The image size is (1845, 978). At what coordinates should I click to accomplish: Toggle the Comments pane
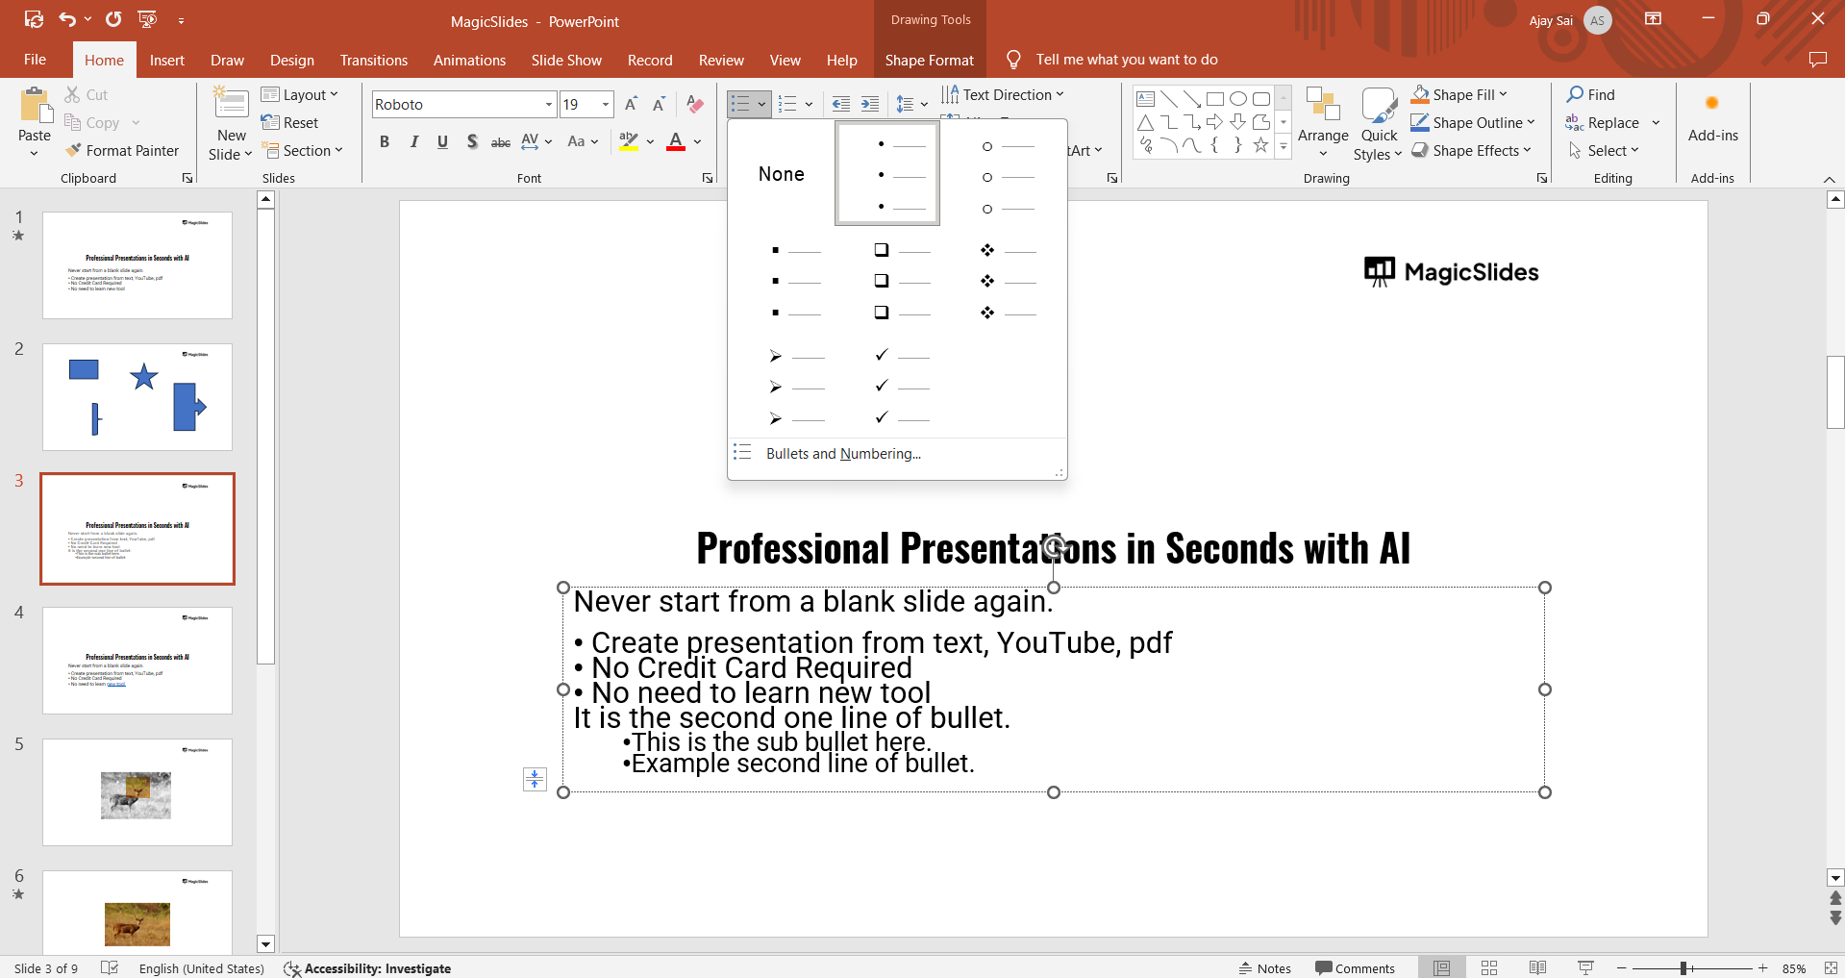1355,968
